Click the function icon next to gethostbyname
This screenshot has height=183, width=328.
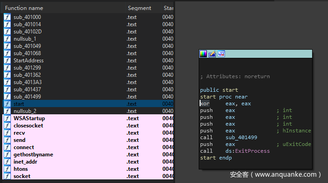pyautogui.click(x=8, y=155)
